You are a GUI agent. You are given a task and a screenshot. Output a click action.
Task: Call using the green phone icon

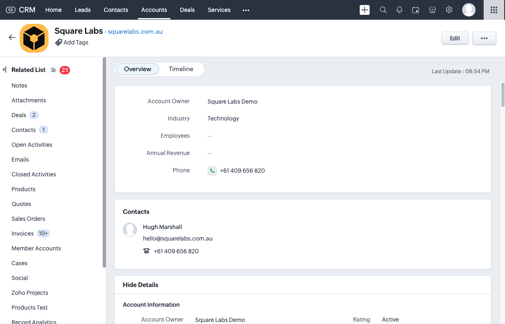coord(212,171)
